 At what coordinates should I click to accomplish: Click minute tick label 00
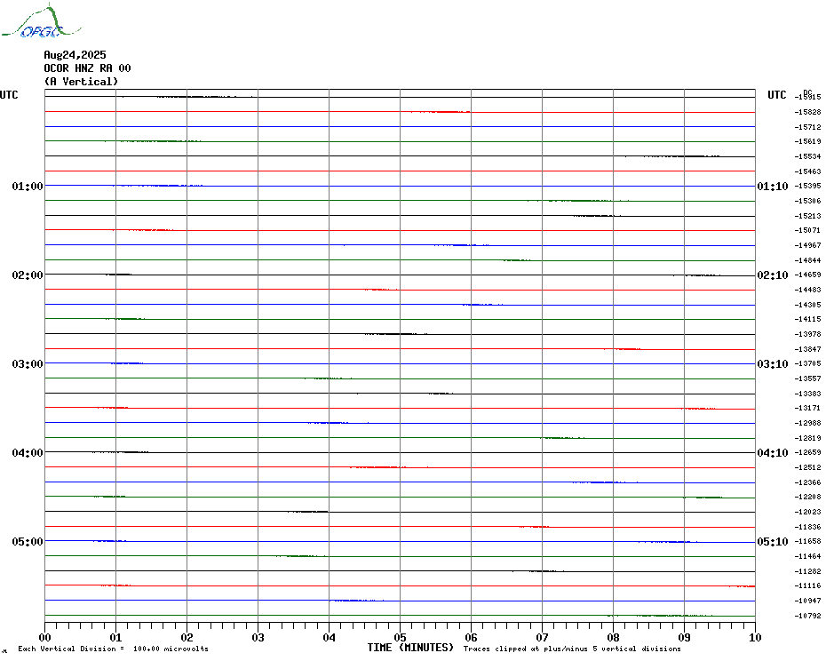coord(44,637)
